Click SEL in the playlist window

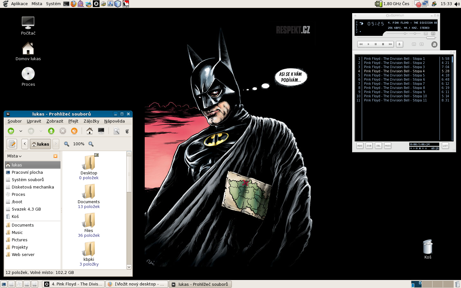tap(378, 146)
